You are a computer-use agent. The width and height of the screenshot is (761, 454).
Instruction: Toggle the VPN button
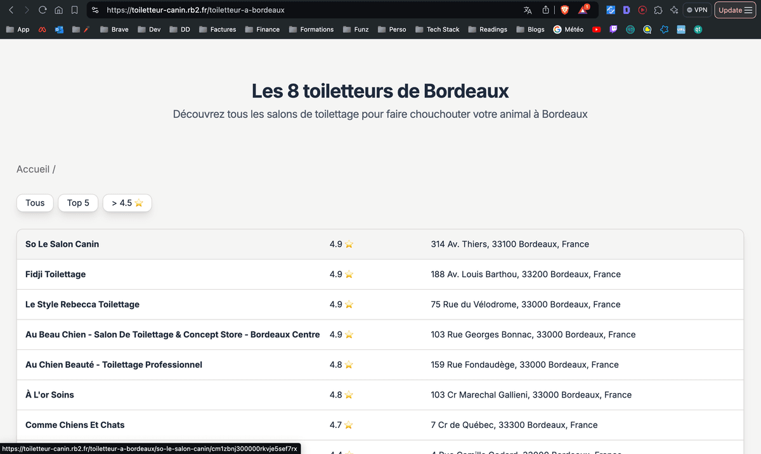tap(696, 10)
